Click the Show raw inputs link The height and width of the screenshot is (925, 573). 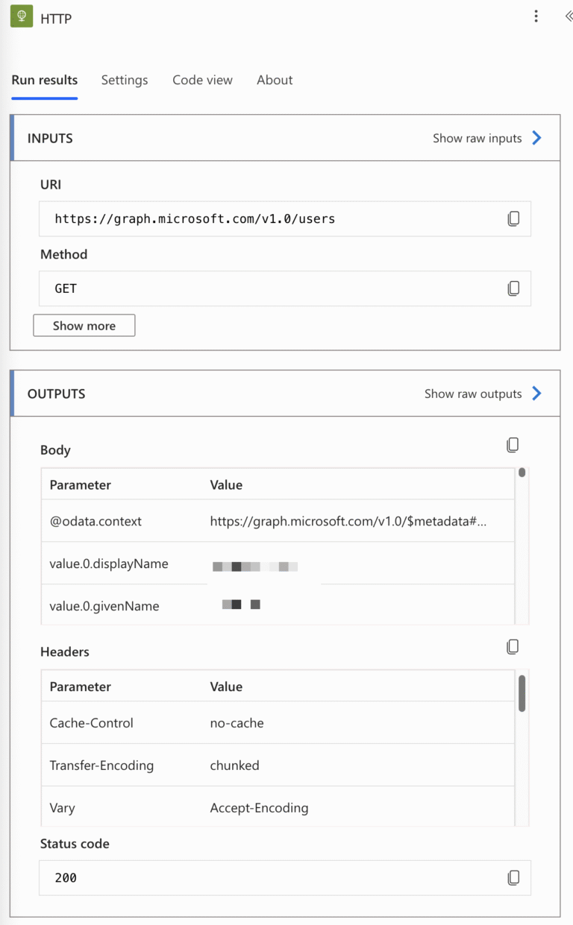coord(477,138)
